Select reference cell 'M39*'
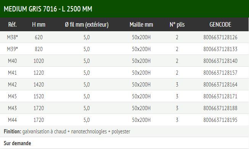This screenshot has width=249, height=149. point(12,49)
